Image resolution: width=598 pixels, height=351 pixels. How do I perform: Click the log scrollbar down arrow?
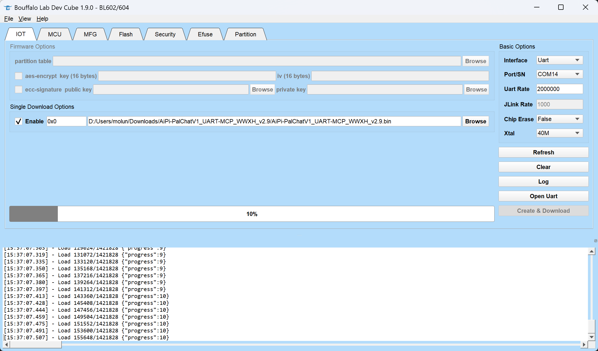pos(592,337)
